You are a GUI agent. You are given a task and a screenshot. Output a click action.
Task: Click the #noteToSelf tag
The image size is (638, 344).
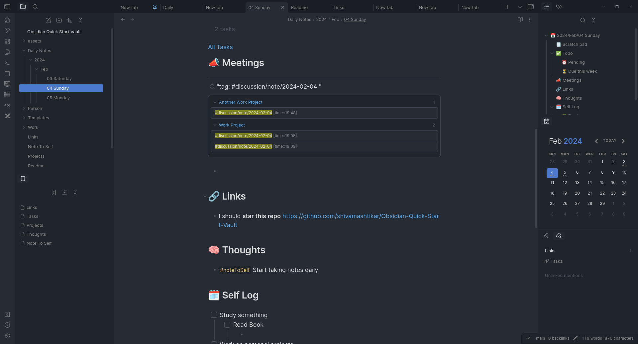[x=235, y=270]
